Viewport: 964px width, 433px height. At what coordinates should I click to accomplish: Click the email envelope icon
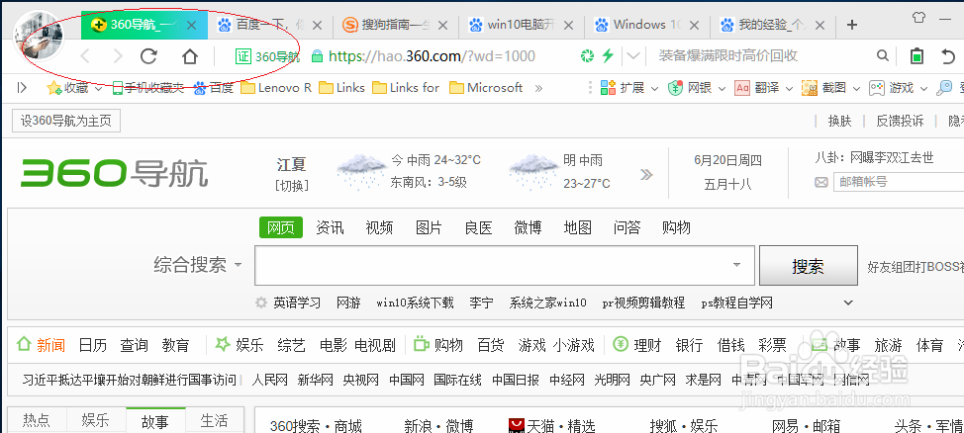tap(820, 182)
